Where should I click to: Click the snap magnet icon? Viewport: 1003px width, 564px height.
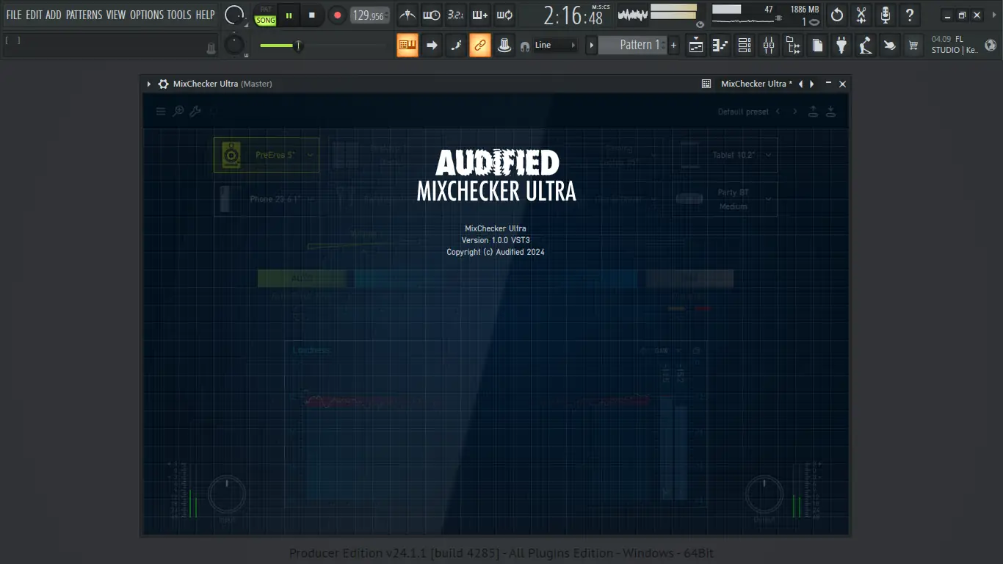(525, 46)
